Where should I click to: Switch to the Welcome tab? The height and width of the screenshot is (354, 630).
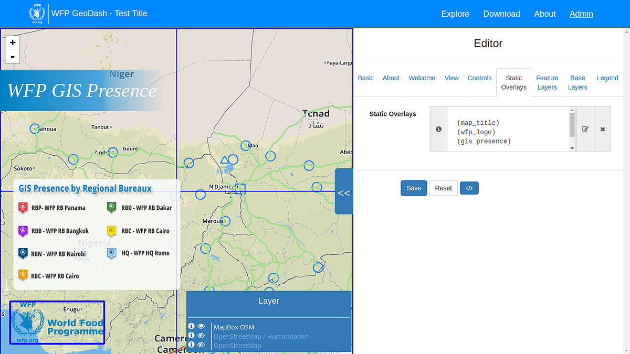click(422, 78)
